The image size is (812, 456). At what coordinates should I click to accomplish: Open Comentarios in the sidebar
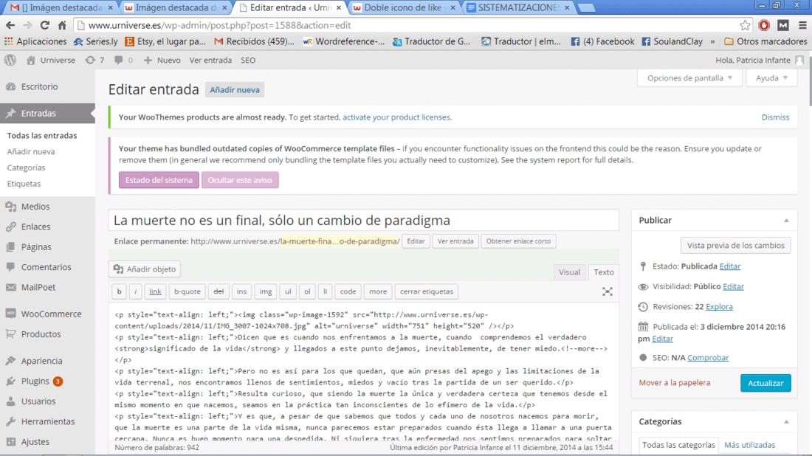tap(47, 266)
